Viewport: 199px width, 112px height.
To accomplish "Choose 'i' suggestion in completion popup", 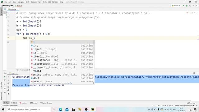I will 62,42.
